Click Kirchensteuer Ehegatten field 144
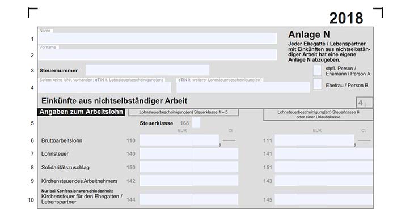This screenshot has width=397, height=209. coord(189,199)
